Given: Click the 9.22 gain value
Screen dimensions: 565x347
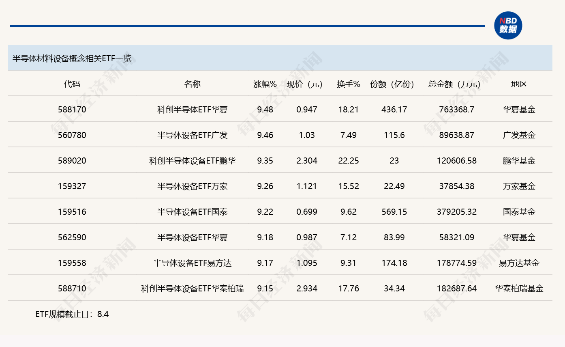Looking at the screenshot, I should pyautogui.click(x=265, y=212).
